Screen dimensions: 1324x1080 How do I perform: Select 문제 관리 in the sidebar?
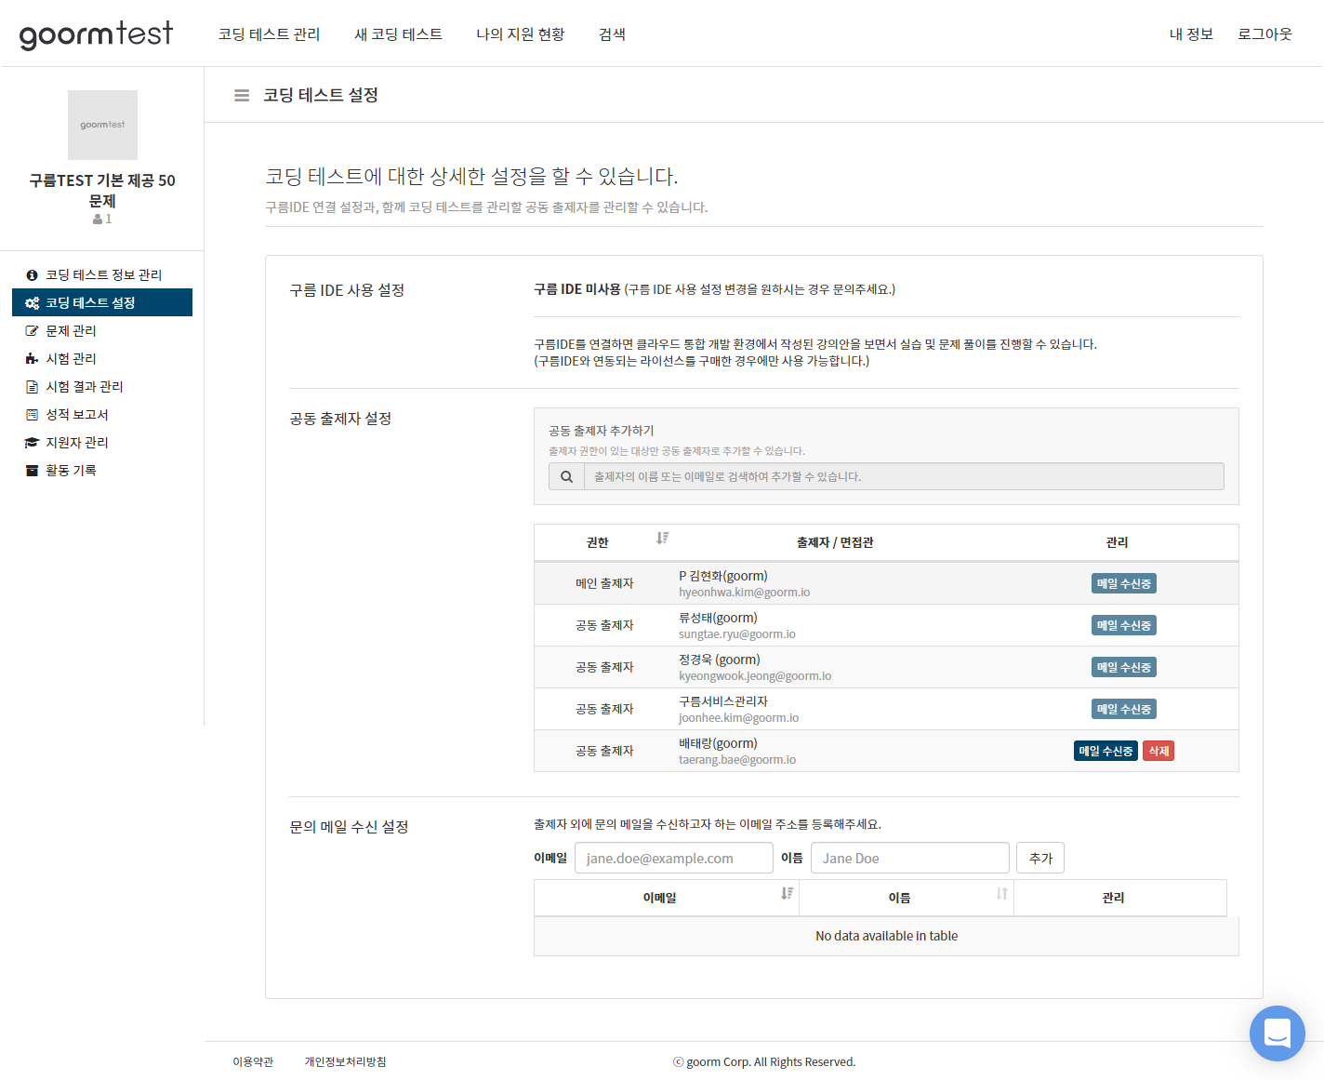pyautogui.click(x=71, y=331)
